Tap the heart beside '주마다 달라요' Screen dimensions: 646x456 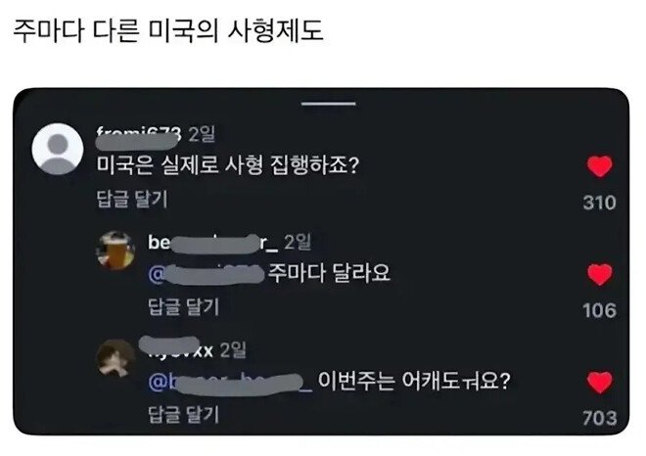[599, 274]
